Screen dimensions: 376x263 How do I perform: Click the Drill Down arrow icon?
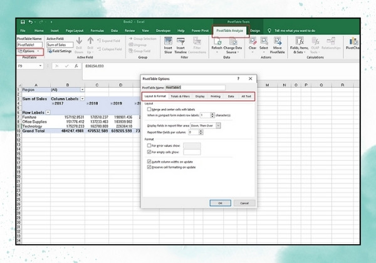pyautogui.click(x=79, y=41)
